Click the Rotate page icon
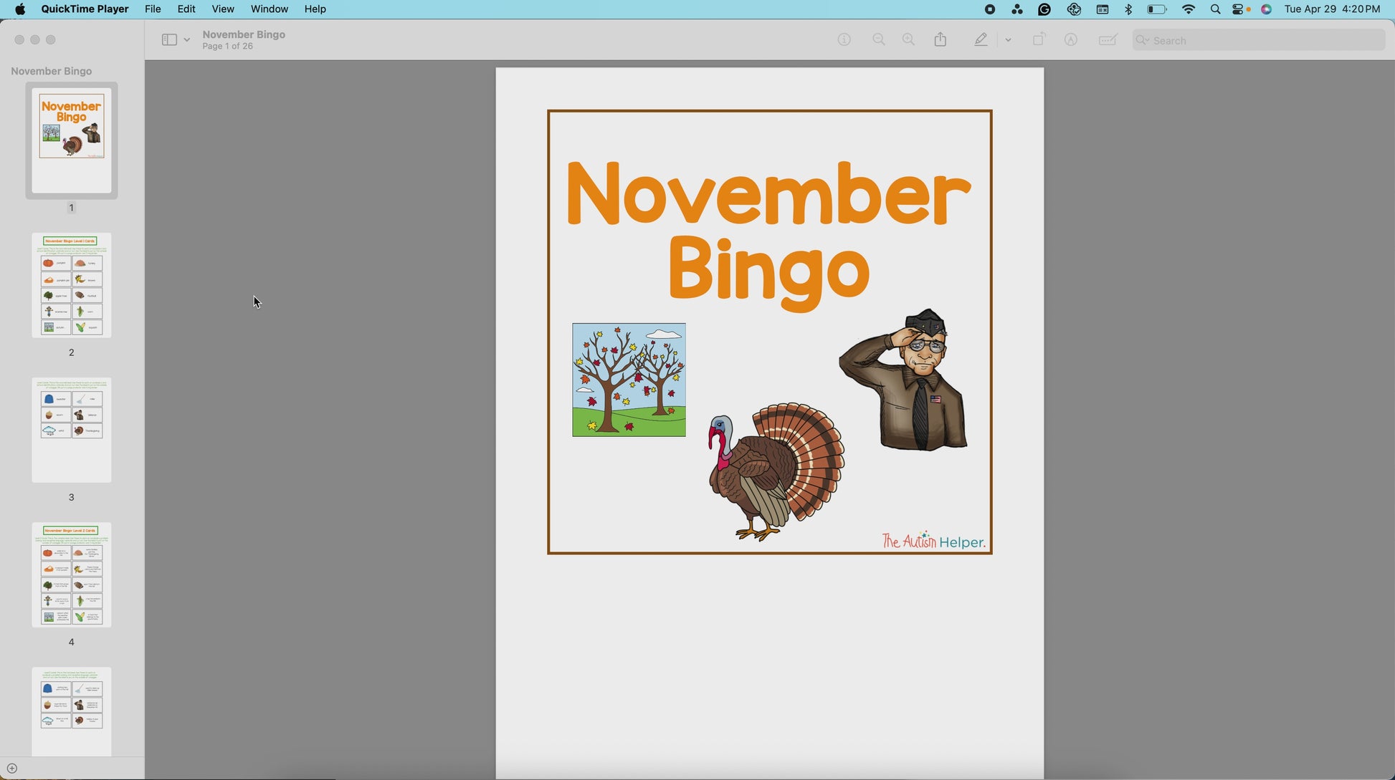This screenshot has width=1395, height=780. [x=1039, y=40]
